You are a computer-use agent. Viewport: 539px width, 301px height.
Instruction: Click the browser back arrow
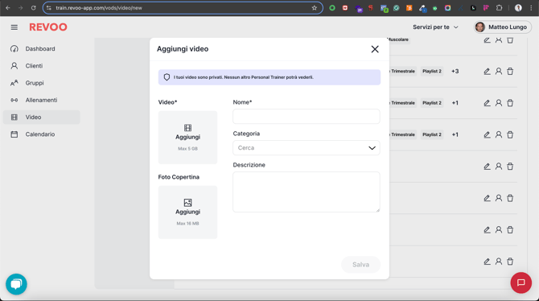[8, 7]
